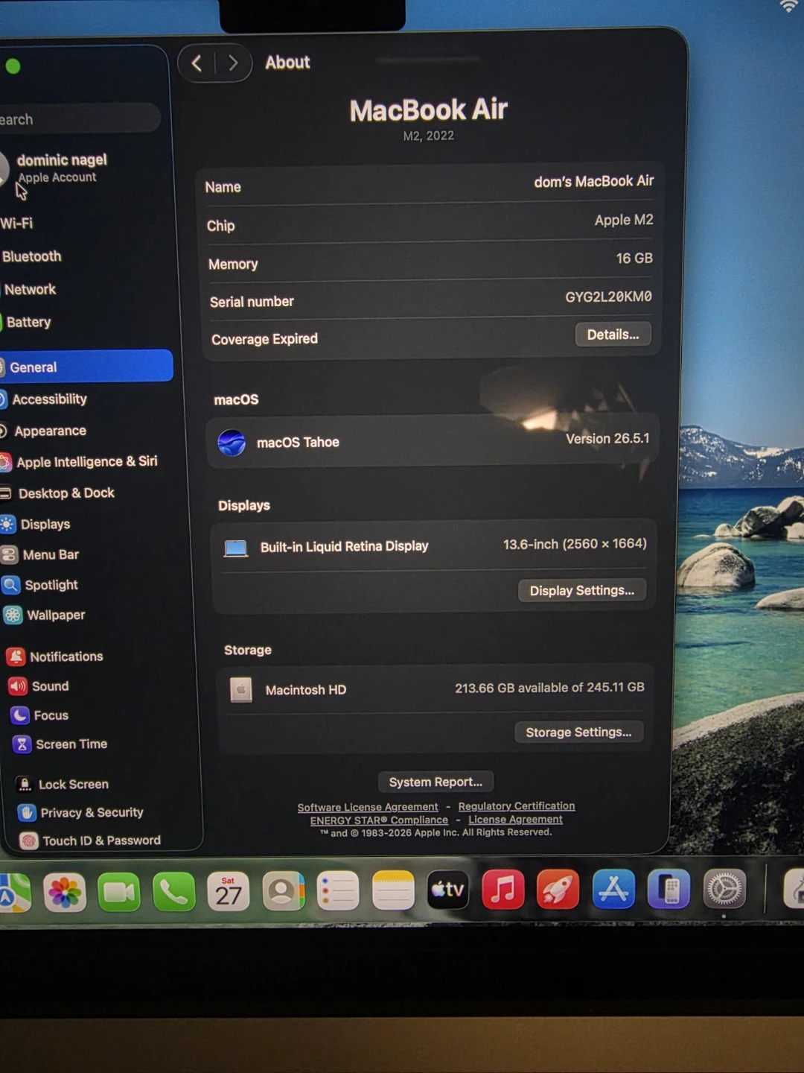Click serial number GYG2L20KM0
This screenshot has height=1073, width=804.
(608, 297)
